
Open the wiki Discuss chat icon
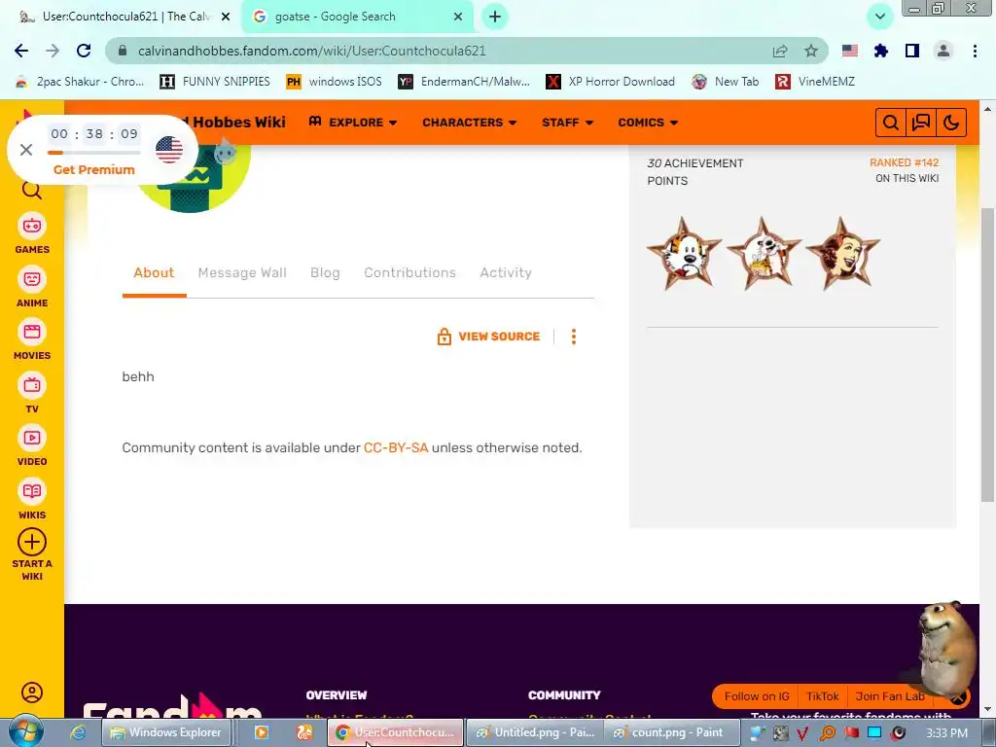point(921,123)
